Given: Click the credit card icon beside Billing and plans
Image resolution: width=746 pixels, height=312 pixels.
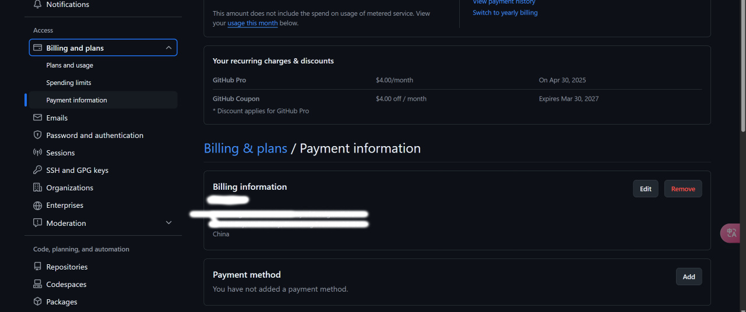Looking at the screenshot, I should pos(37,48).
